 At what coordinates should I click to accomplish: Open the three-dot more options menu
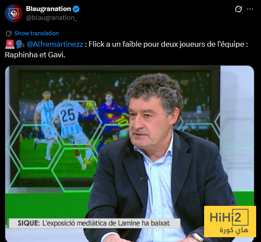tap(250, 9)
